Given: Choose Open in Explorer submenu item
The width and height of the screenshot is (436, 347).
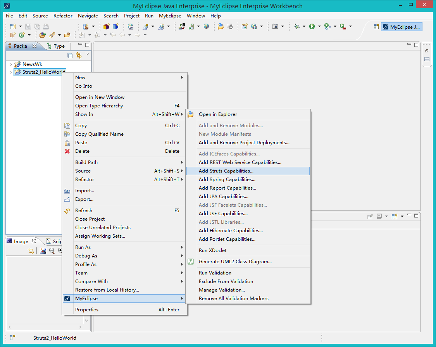Looking at the screenshot, I should click(x=248, y=114).
